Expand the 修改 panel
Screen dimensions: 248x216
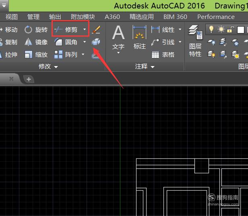[x=48, y=66]
